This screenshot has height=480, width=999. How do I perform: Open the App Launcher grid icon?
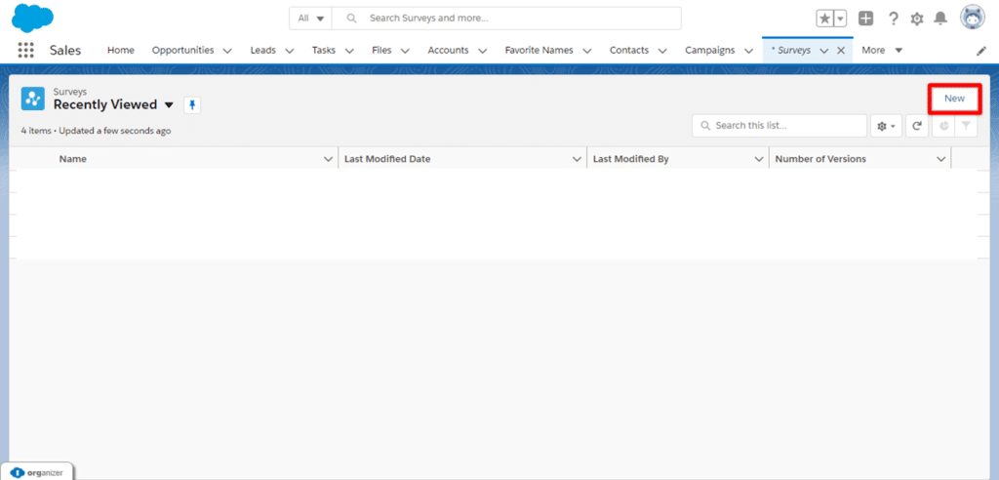pos(25,51)
